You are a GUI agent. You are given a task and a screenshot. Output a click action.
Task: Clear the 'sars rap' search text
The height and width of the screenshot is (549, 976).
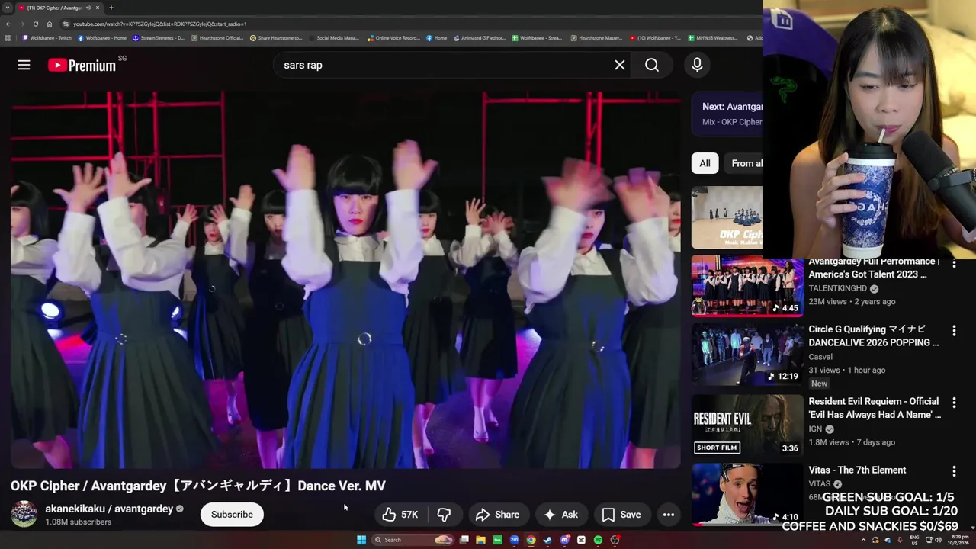tap(620, 65)
